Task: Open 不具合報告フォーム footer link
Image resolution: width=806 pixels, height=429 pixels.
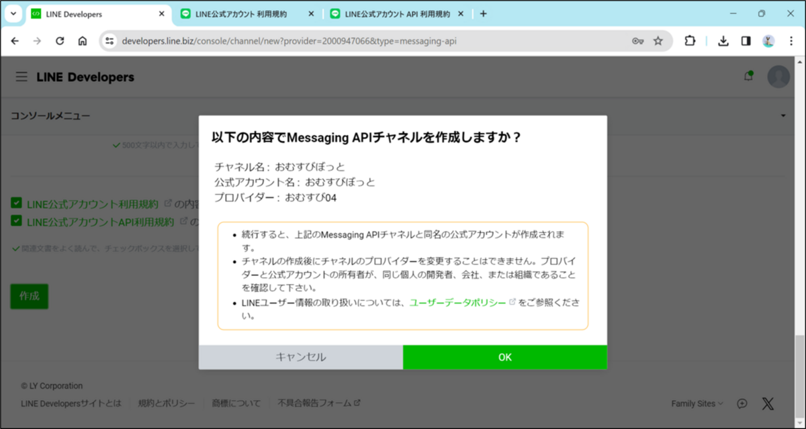Action: [x=319, y=403]
